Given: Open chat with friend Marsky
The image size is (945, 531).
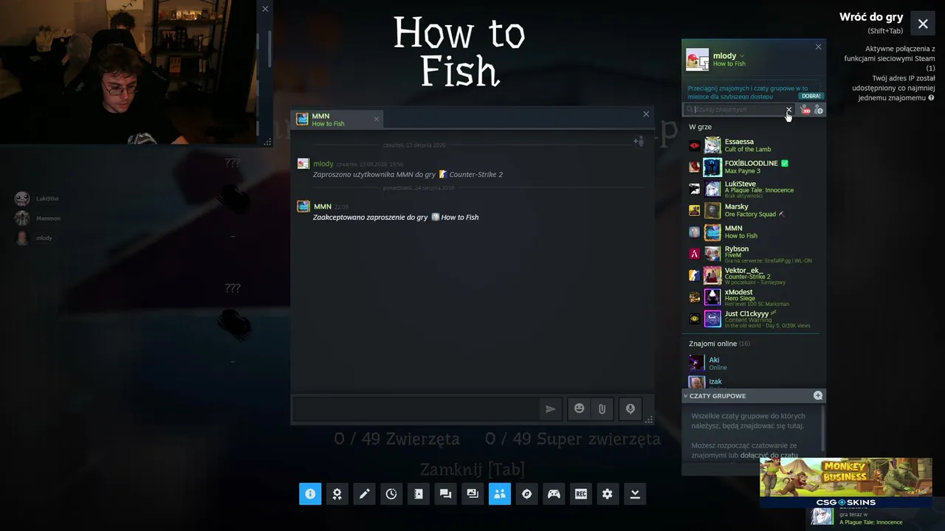Looking at the screenshot, I should pyautogui.click(x=753, y=210).
